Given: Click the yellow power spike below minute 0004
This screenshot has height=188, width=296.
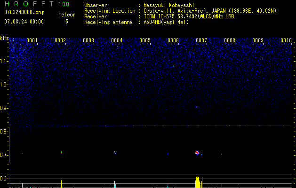Looking at the screenshot, I should [114, 184].
